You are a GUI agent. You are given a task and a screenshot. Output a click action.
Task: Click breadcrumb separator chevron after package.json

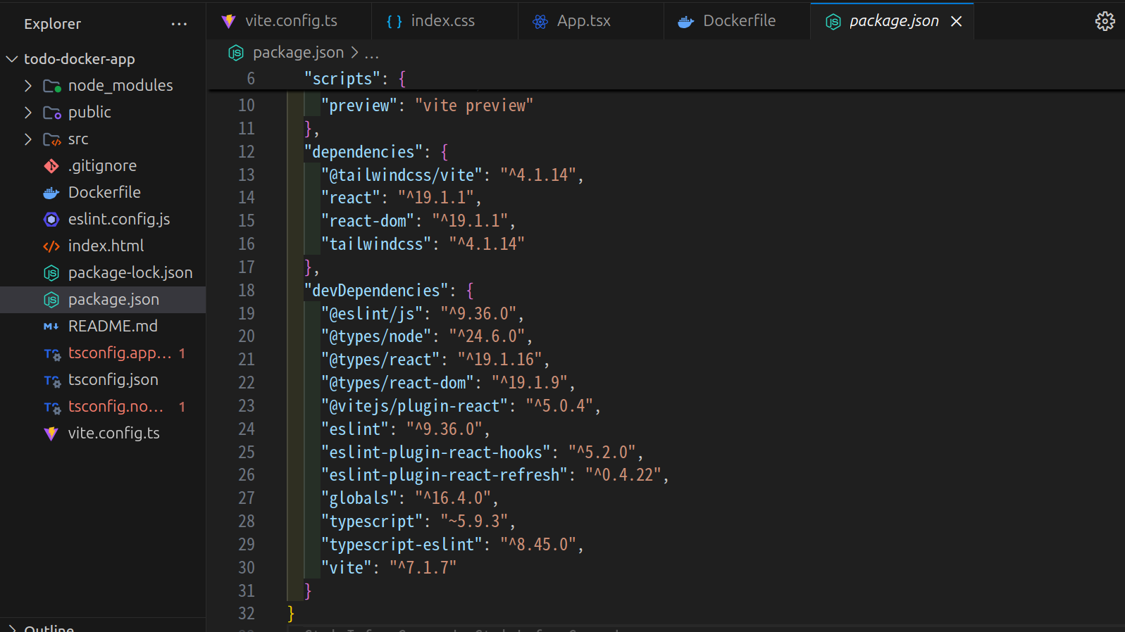pos(354,53)
